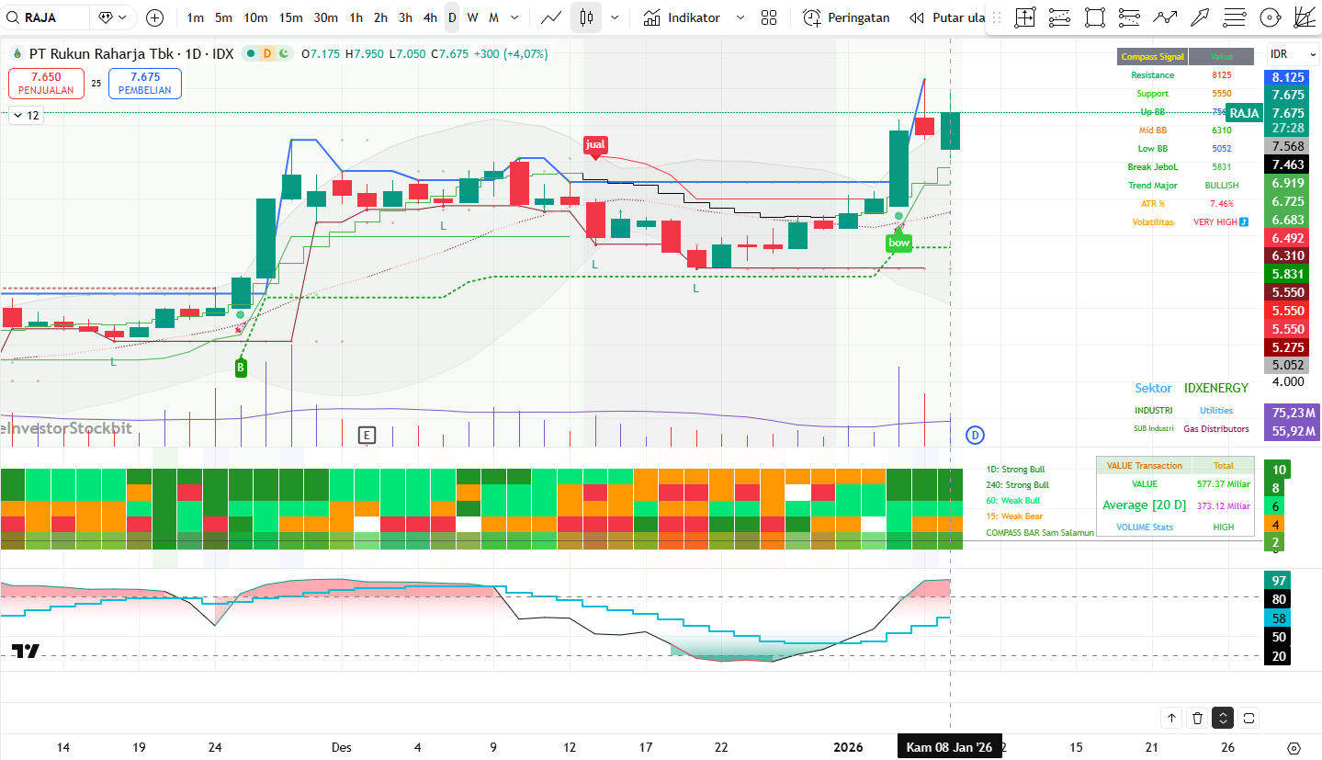Click the moon market-status icon near title
1322x760 pixels.
pyautogui.click(x=283, y=54)
